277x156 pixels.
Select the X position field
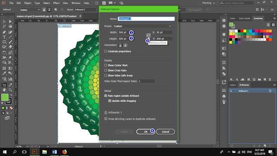164,32
